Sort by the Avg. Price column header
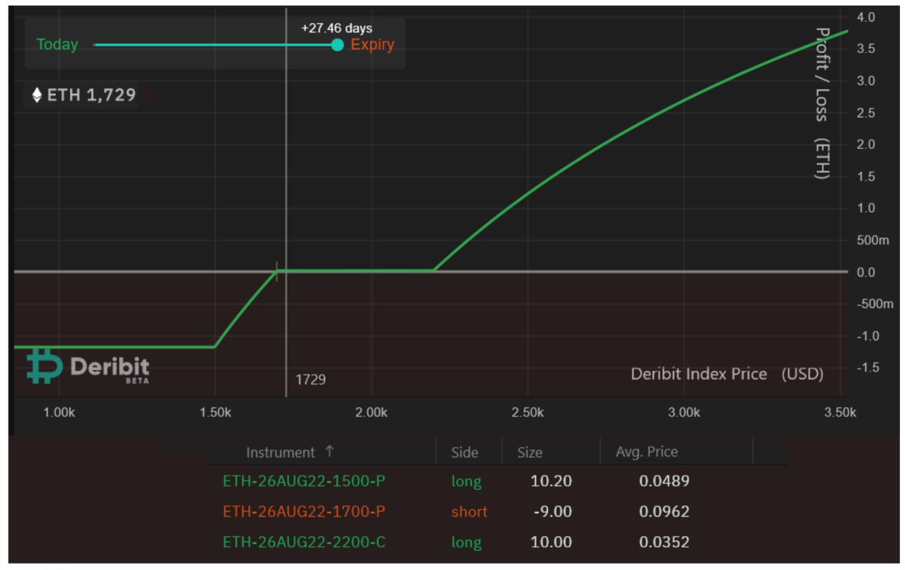Viewport: 905px width, 570px height. tap(646, 452)
